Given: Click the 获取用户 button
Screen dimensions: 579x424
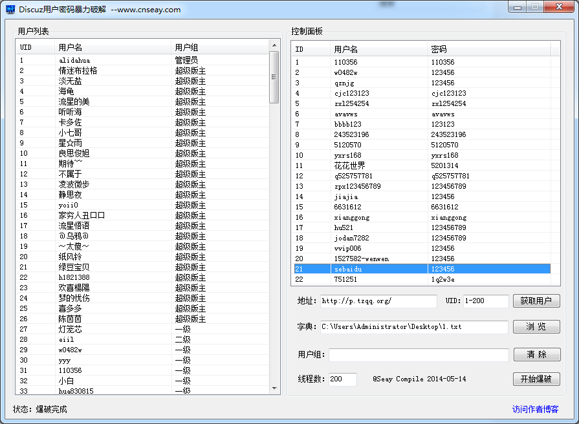Looking at the screenshot, I should (536, 301).
